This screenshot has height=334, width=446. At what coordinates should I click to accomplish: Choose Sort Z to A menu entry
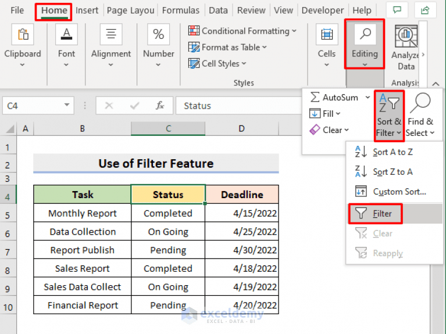(395, 172)
